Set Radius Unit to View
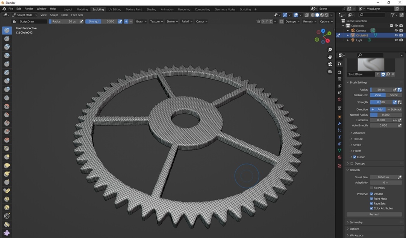Screen dimensions: 406x238 [378, 95]
